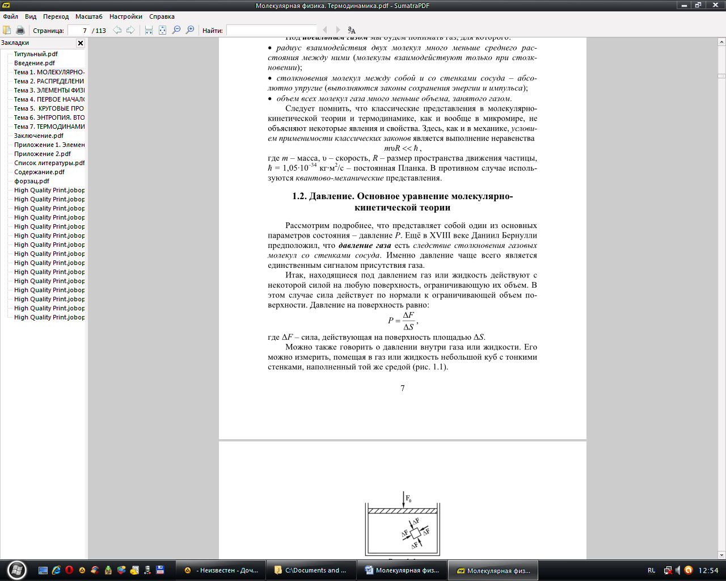Select bookmark Введение.pdf
Screen dimensions: 726x581
click(35, 63)
